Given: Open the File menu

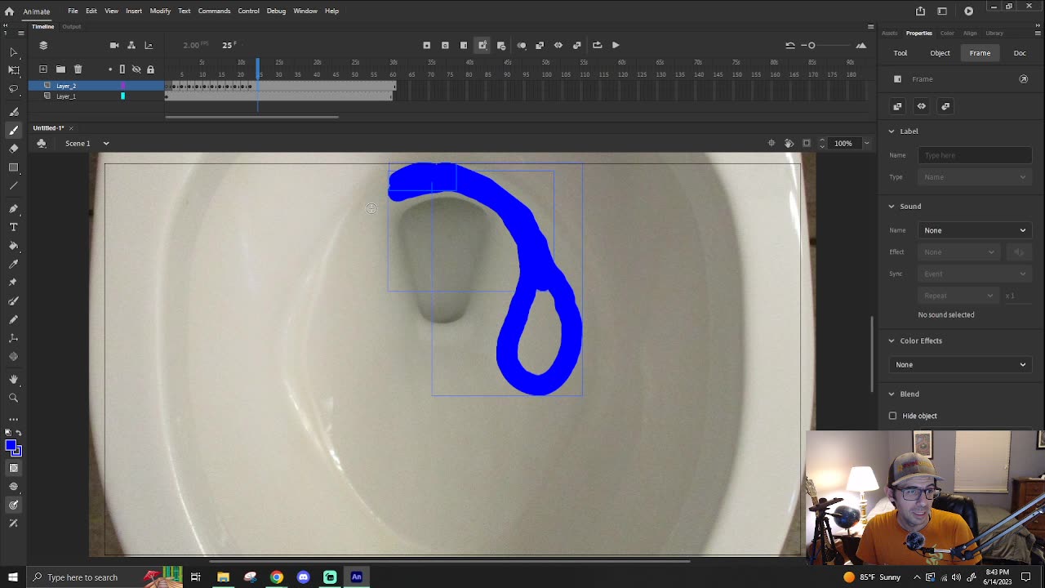Looking at the screenshot, I should 73,11.
